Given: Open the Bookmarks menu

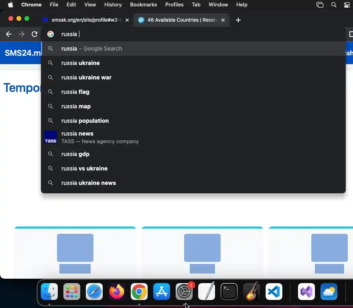Looking at the screenshot, I should coord(144,5).
